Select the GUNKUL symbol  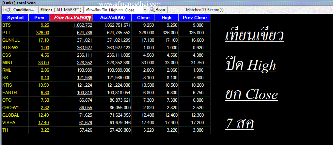pyautogui.click(x=11, y=40)
